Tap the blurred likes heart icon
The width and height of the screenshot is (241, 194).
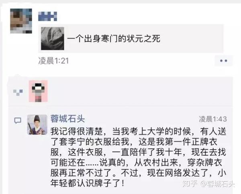tap(18, 92)
